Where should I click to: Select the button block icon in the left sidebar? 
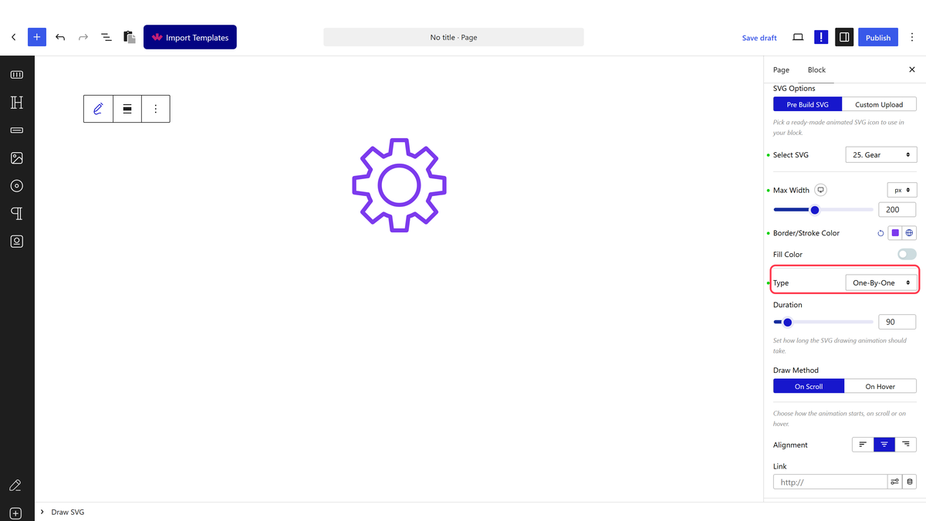[x=17, y=130]
